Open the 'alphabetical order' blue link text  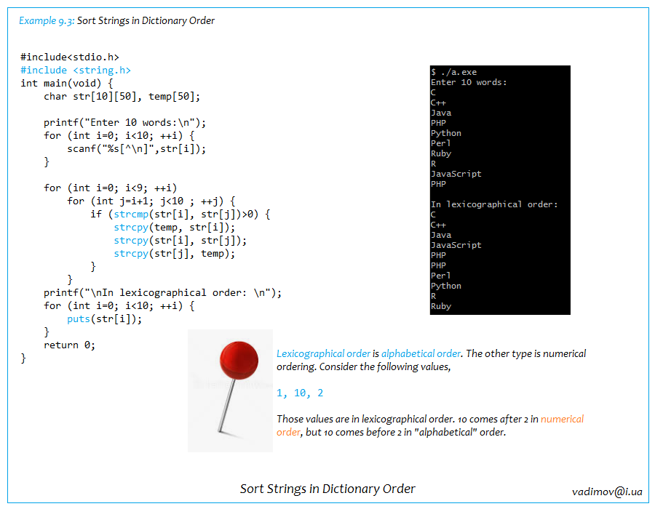tap(421, 354)
